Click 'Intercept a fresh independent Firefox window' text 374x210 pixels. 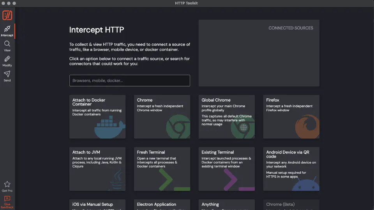[289, 108]
